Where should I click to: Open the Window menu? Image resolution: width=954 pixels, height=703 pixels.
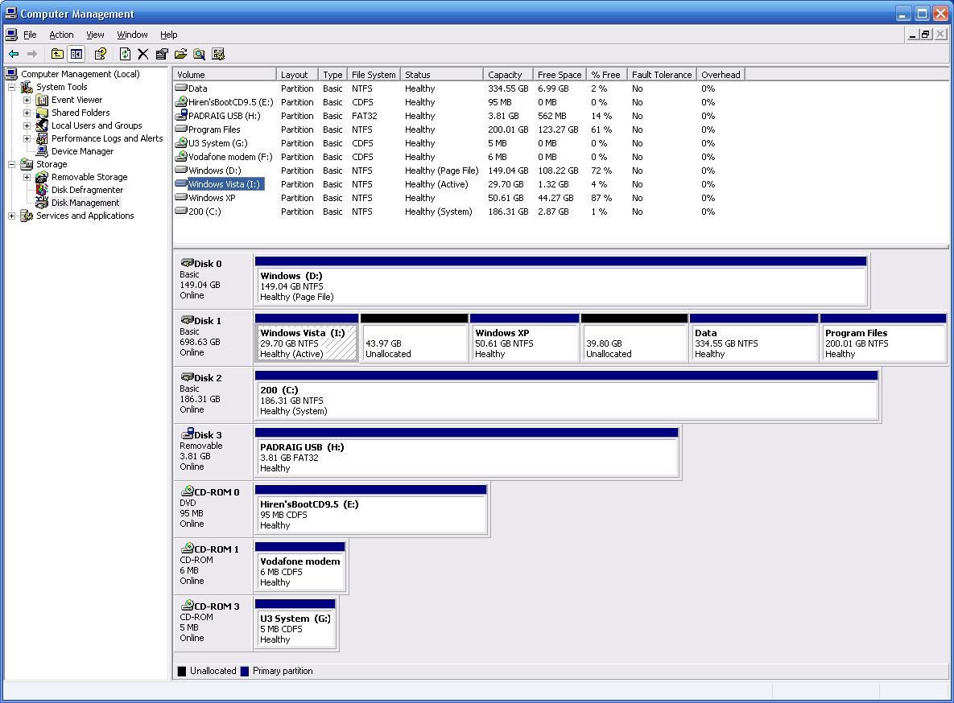[132, 35]
